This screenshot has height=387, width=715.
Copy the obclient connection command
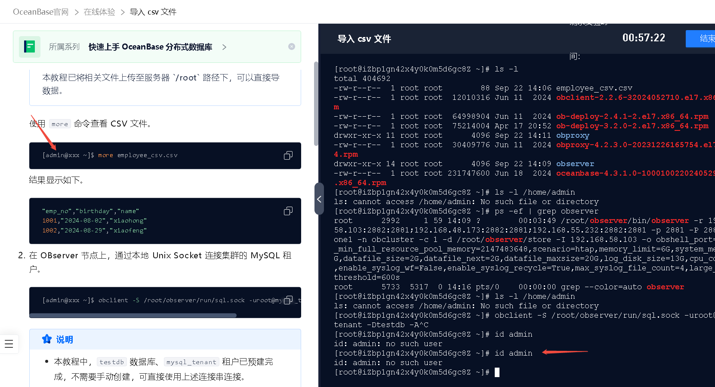(288, 300)
